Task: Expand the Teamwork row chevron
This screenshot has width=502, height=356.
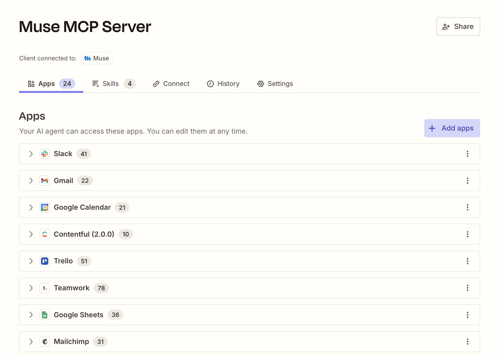Action: [x=31, y=288]
